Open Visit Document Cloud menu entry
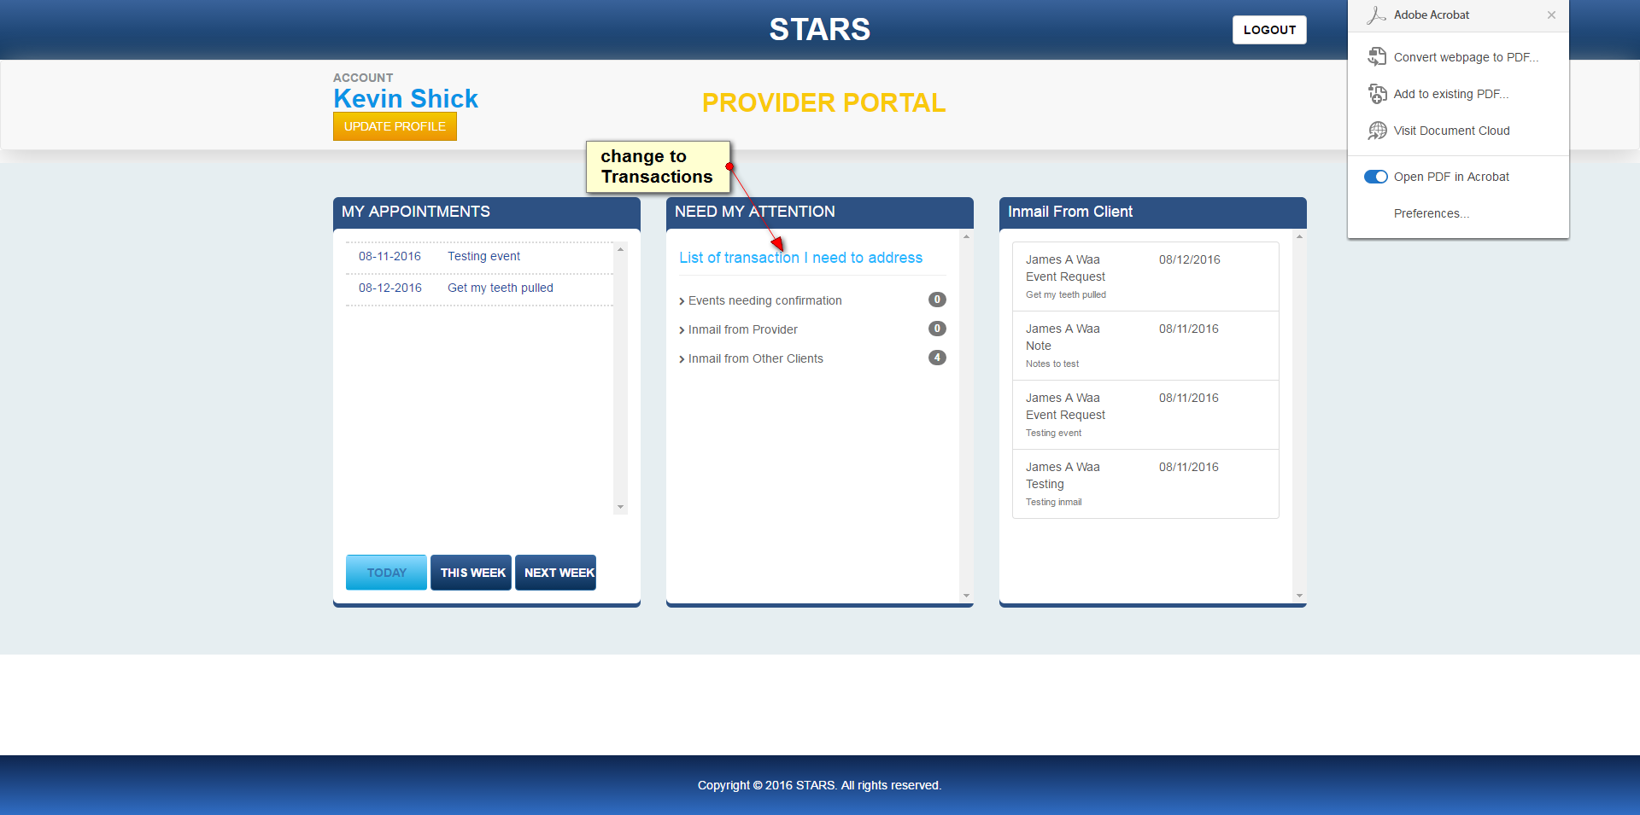 tap(1458, 131)
